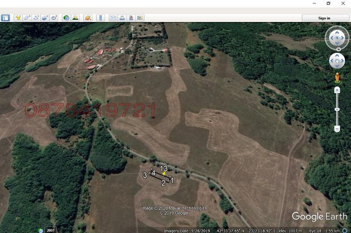The width and height of the screenshot is (351, 233).
Task: Click the zoom slider plus button
Action: (337, 90)
